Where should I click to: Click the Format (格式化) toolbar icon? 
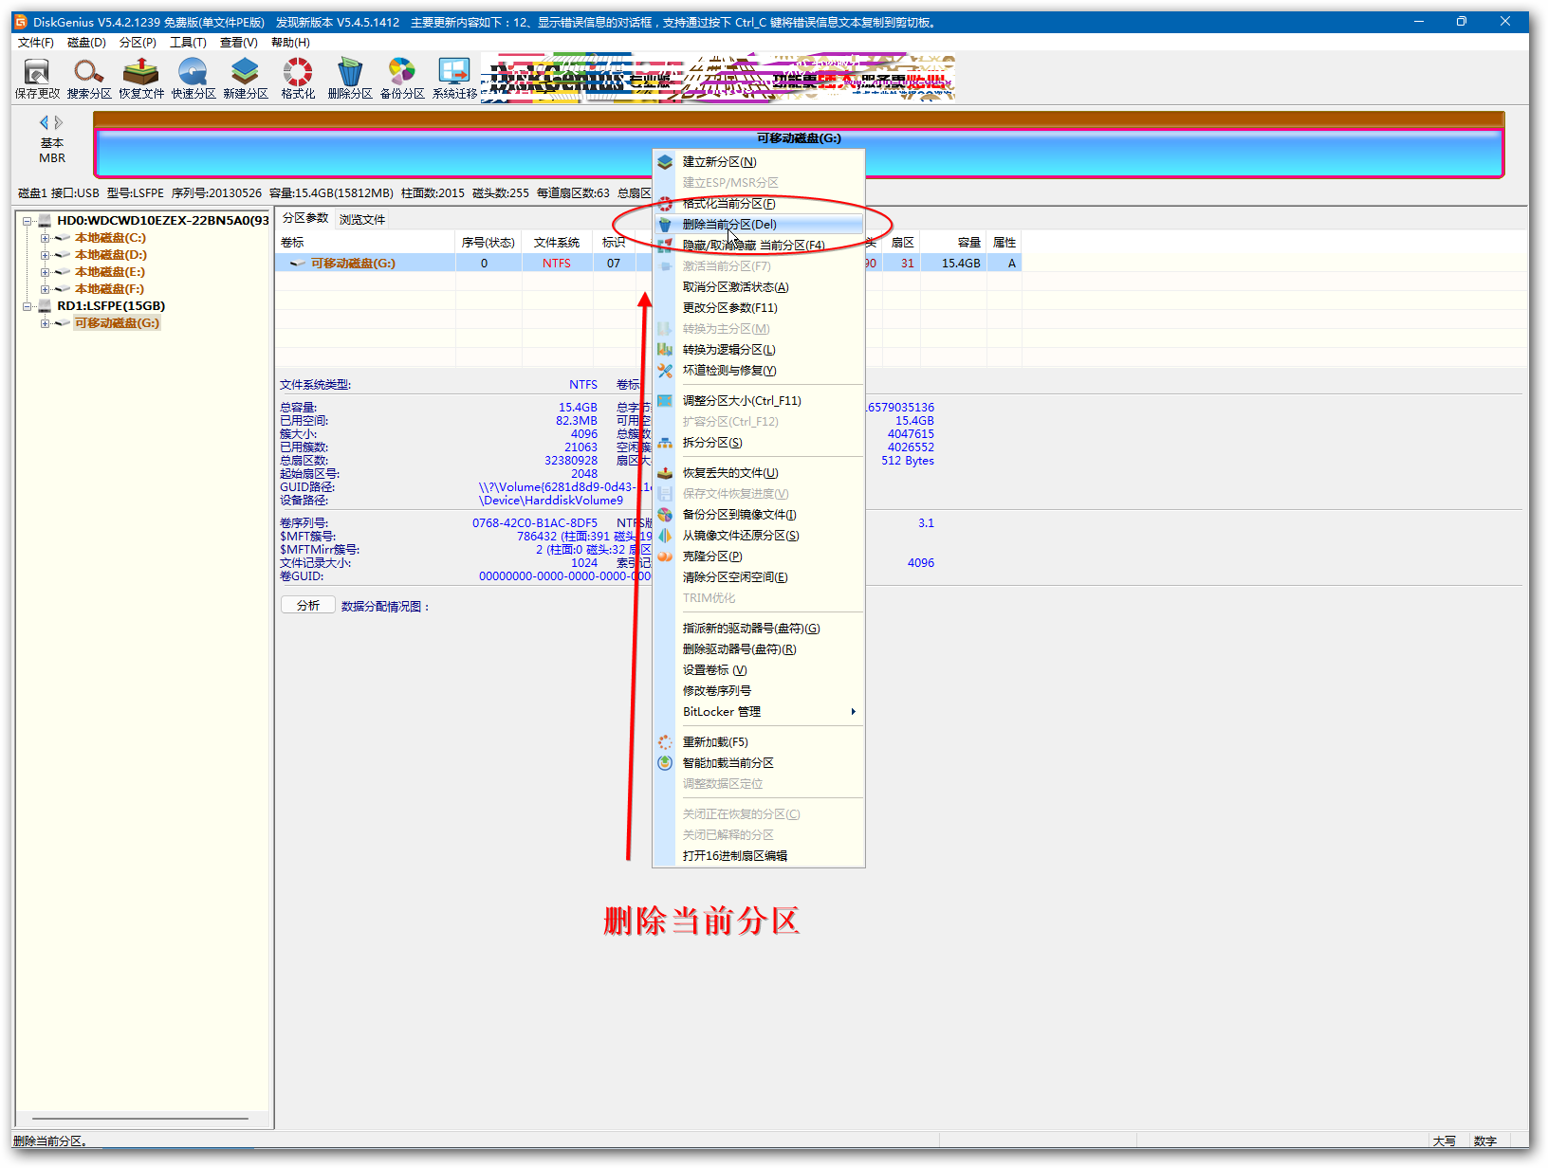[298, 78]
